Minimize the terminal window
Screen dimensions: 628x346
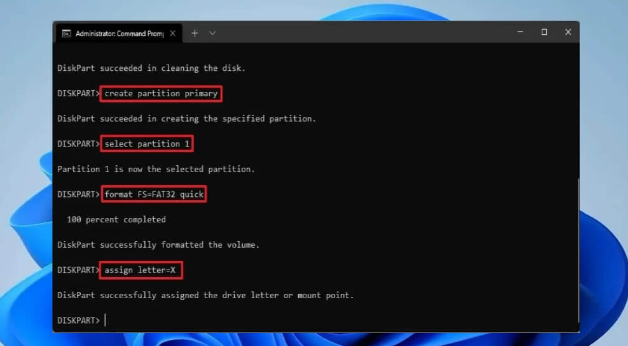[521, 32]
